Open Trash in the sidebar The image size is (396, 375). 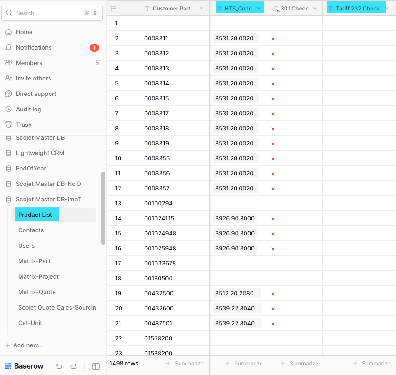point(24,125)
